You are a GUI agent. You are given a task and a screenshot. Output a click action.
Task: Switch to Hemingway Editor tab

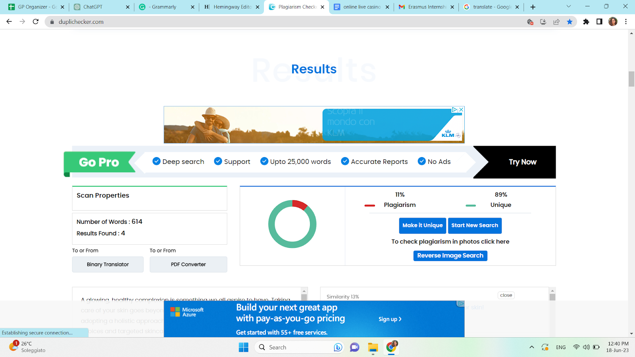coord(232,7)
